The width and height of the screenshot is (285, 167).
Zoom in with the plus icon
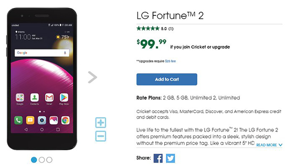(101, 123)
